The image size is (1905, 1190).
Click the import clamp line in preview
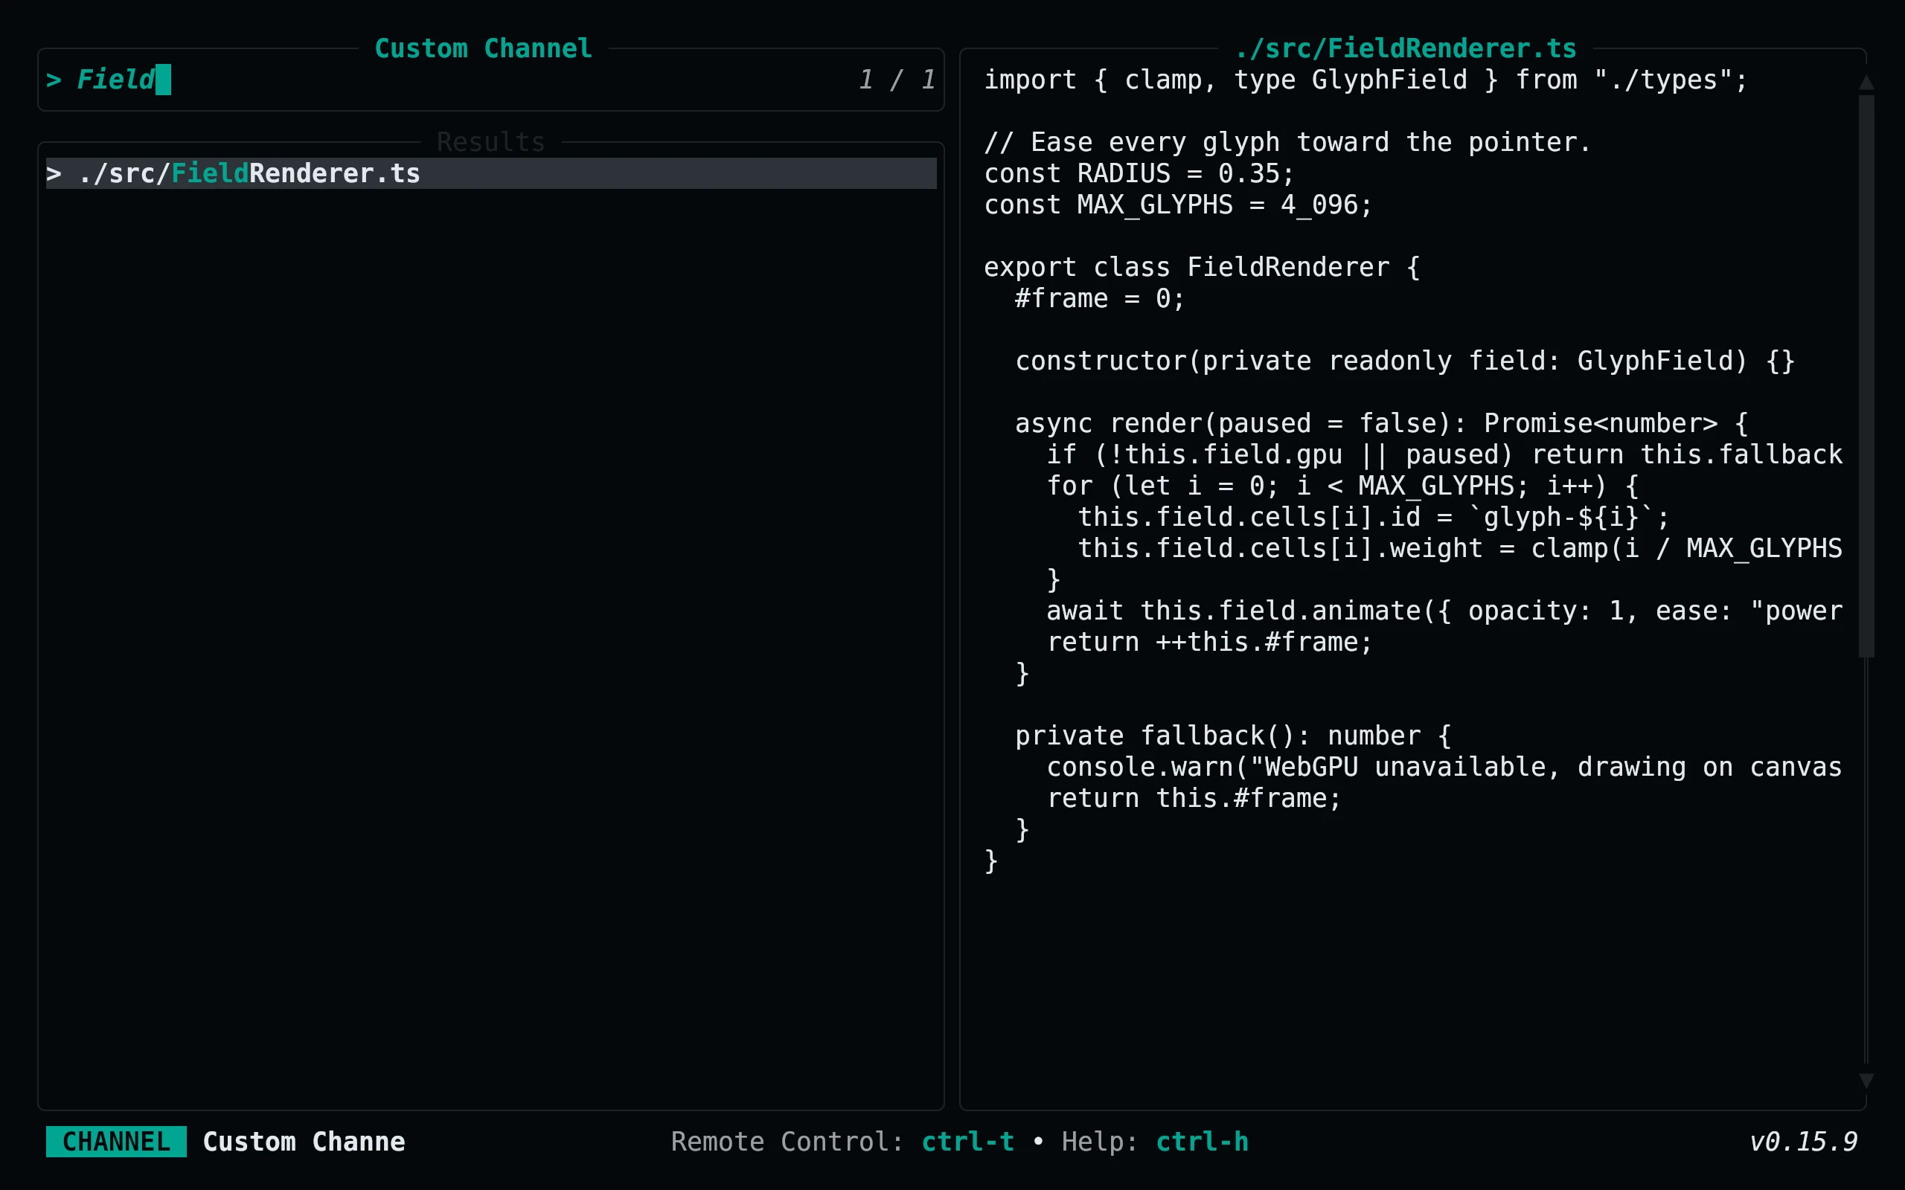point(1365,80)
